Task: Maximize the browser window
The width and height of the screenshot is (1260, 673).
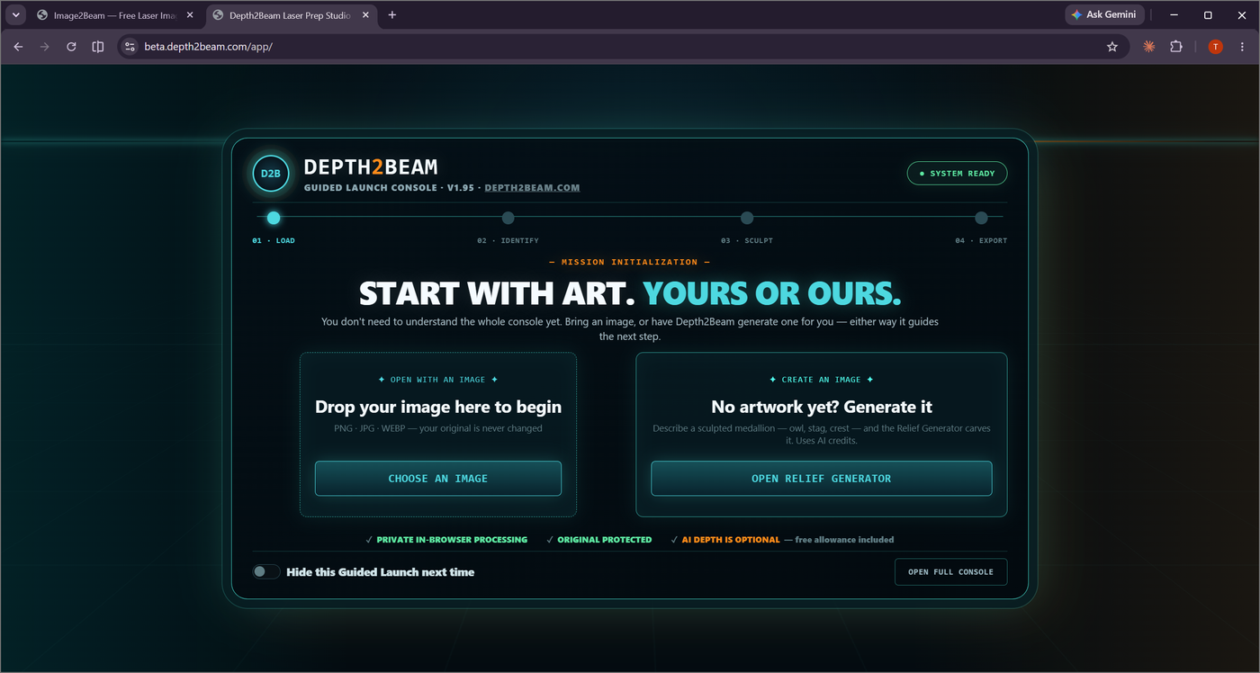Action: coord(1208,15)
